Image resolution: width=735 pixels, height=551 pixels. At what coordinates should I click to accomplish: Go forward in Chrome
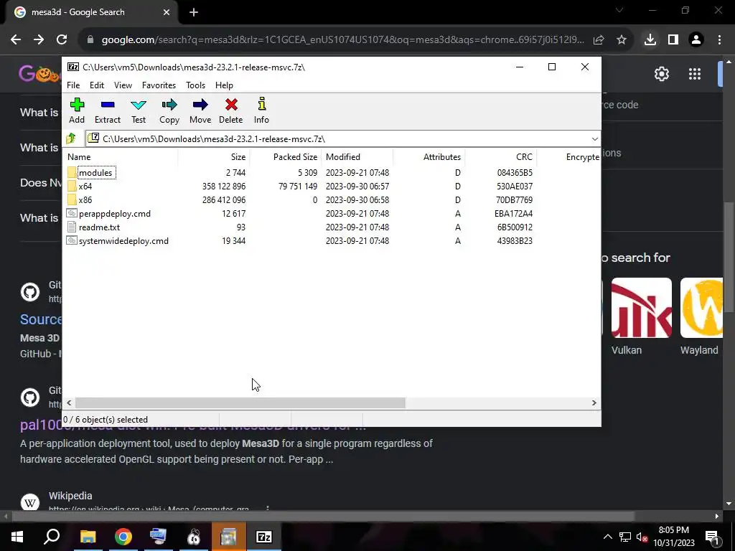point(39,39)
